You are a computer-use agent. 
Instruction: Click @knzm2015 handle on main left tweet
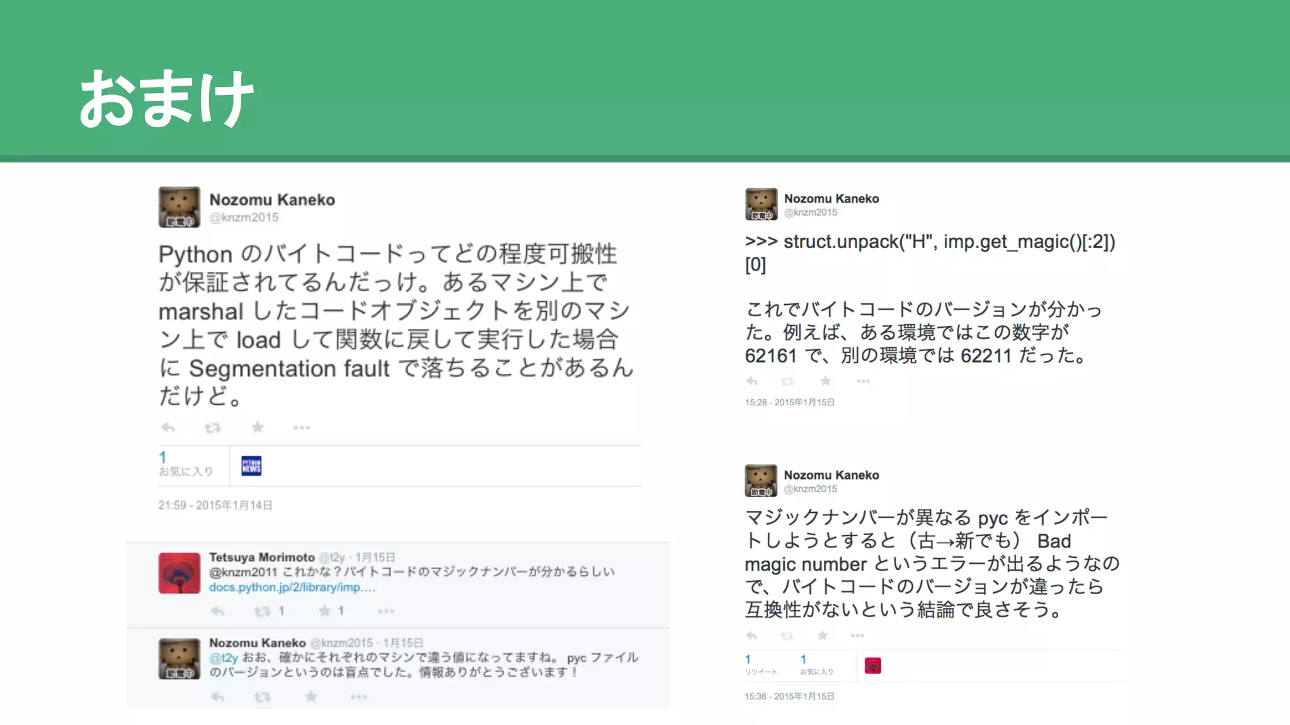pos(244,218)
